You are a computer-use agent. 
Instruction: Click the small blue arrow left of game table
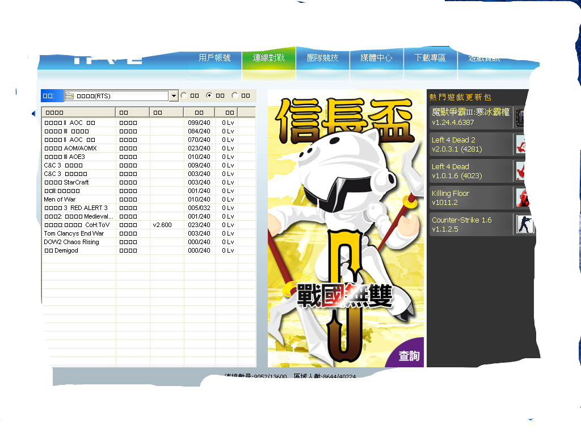(x=33, y=114)
